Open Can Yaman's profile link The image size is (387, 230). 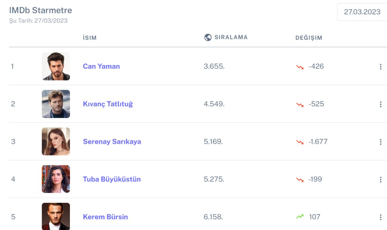tap(101, 66)
